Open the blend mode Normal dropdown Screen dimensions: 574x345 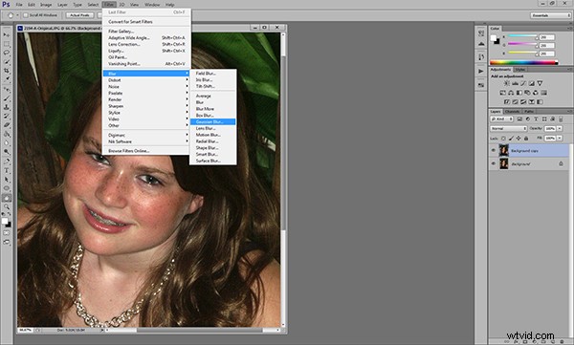tap(509, 128)
